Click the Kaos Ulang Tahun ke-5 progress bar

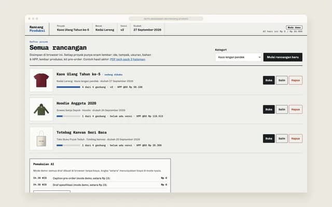click(x=68, y=87)
